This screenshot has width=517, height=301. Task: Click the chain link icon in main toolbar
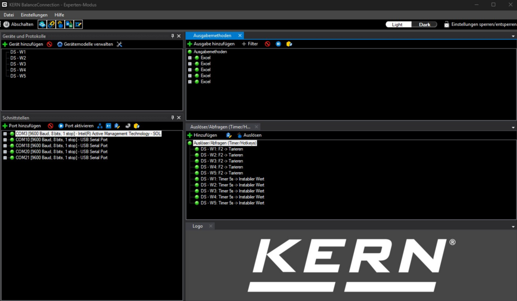(51, 25)
